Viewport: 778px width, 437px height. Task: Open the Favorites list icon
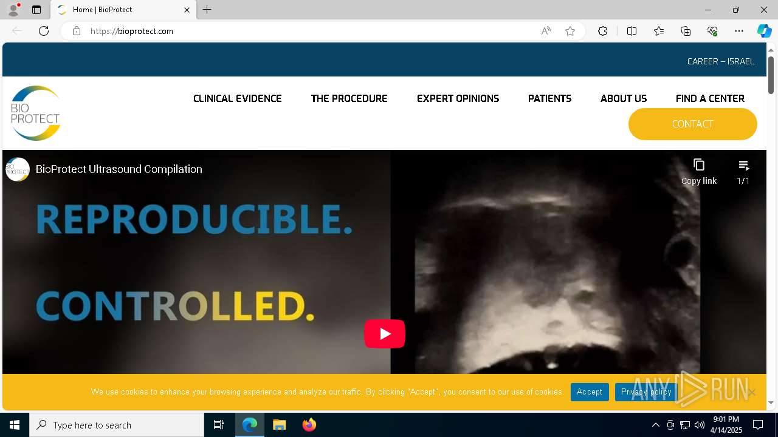659,31
